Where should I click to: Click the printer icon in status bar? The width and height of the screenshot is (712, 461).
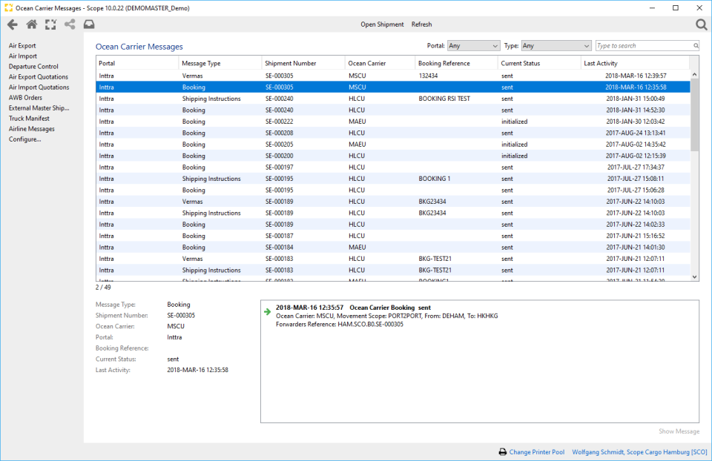click(502, 452)
